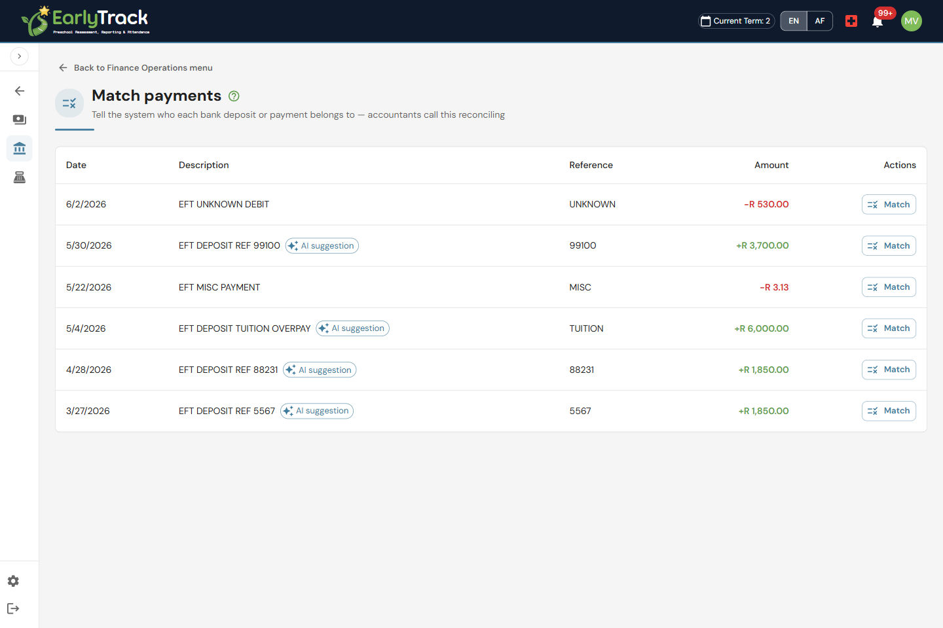This screenshot has width=943, height=628.
Task: View AI suggestion for TUITION OVERPAY
Action: (353, 328)
